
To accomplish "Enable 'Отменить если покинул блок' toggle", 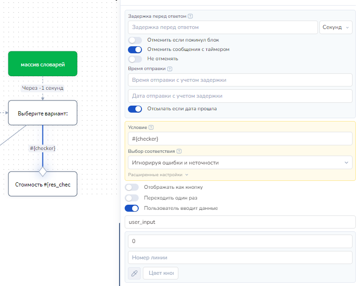I will [x=135, y=40].
